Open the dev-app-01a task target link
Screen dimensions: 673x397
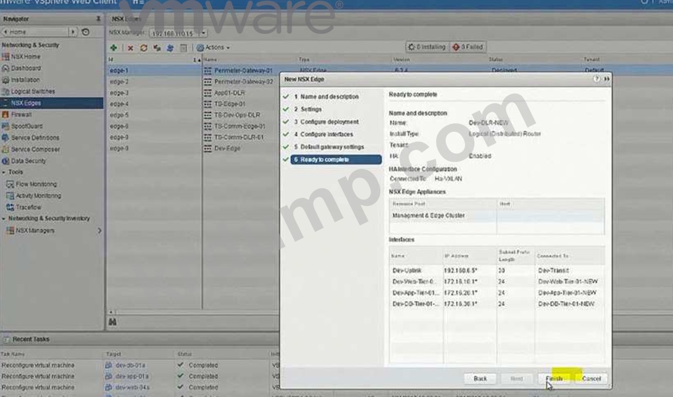(132, 377)
